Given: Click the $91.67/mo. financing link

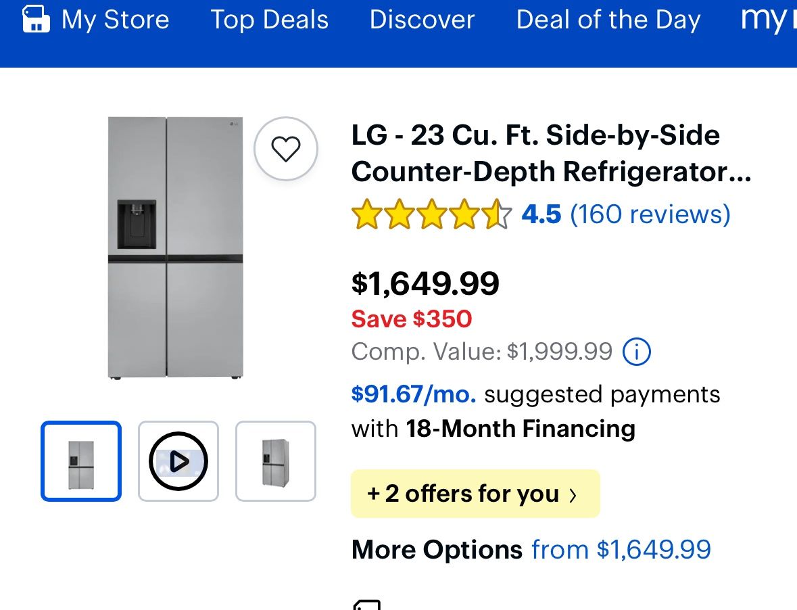Looking at the screenshot, I should pyautogui.click(x=414, y=394).
